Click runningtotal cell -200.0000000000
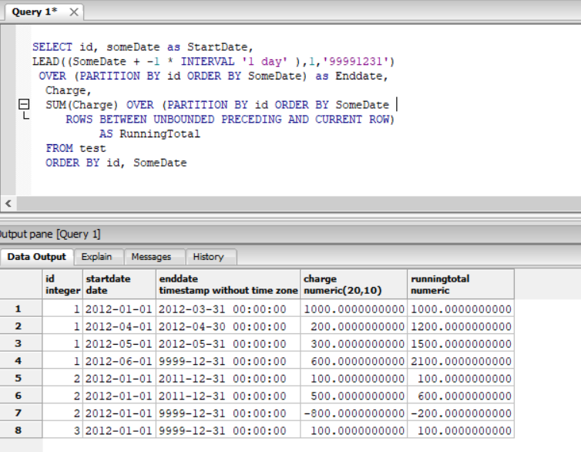Image resolution: width=581 pixels, height=452 pixels. pyautogui.click(x=461, y=413)
